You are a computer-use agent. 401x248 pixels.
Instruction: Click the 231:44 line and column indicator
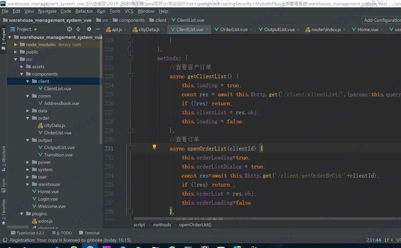pyautogui.click(x=374, y=240)
